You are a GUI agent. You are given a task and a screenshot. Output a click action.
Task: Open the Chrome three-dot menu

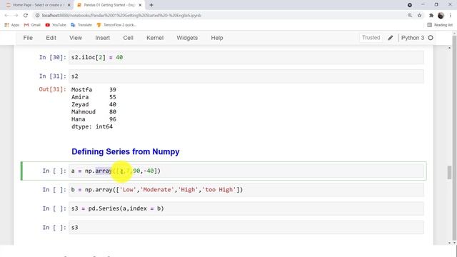point(451,16)
